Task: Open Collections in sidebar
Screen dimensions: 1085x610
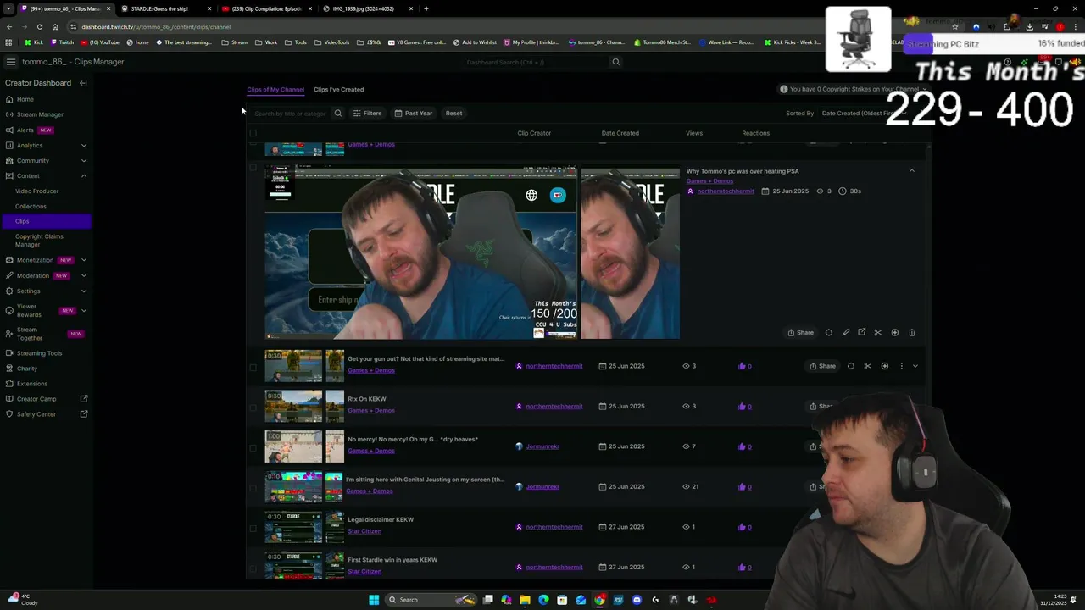Action: click(31, 206)
